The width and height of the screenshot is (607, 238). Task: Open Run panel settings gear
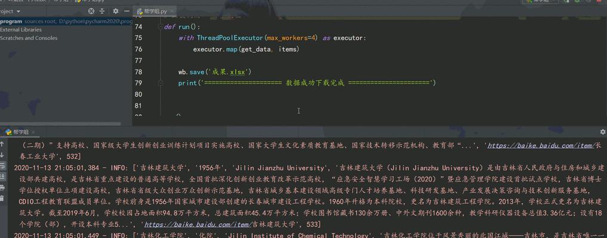point(602,132)
